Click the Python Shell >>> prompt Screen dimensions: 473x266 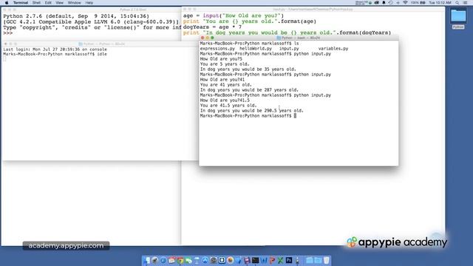pyautogui.click(x=8, y=33)
